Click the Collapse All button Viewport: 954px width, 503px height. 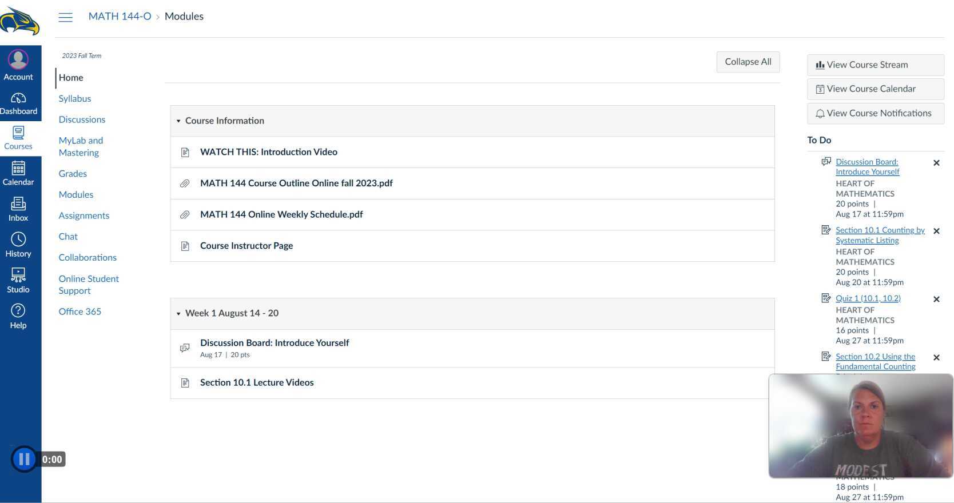pyautogui.click(x=748, y=62)
